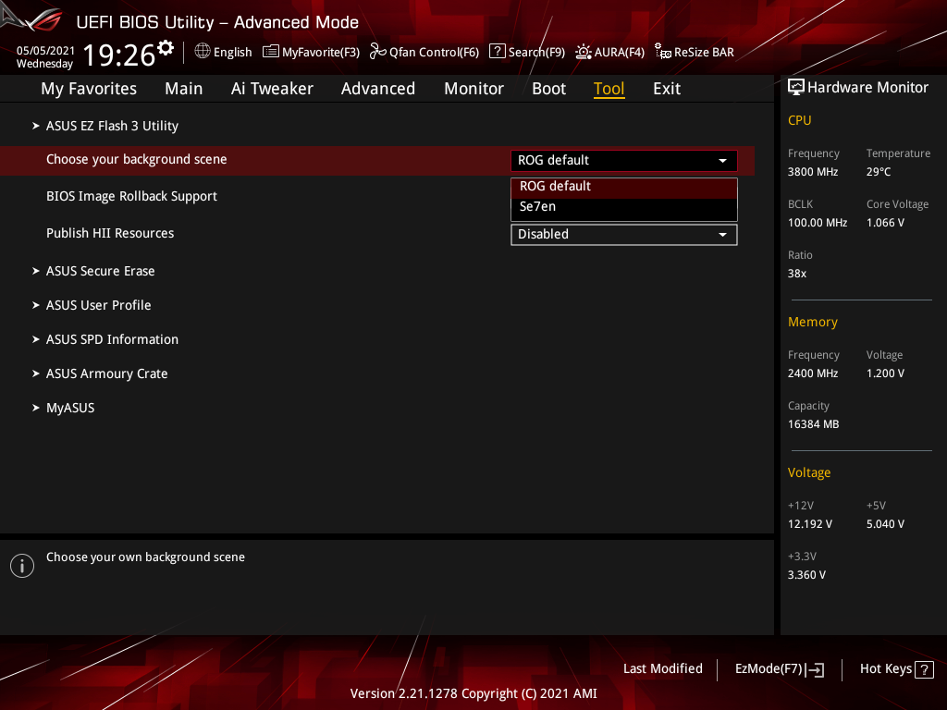Switch to Main tab
Screen dimensions: 947x710
pyautogui.click(x=184, y=89)
